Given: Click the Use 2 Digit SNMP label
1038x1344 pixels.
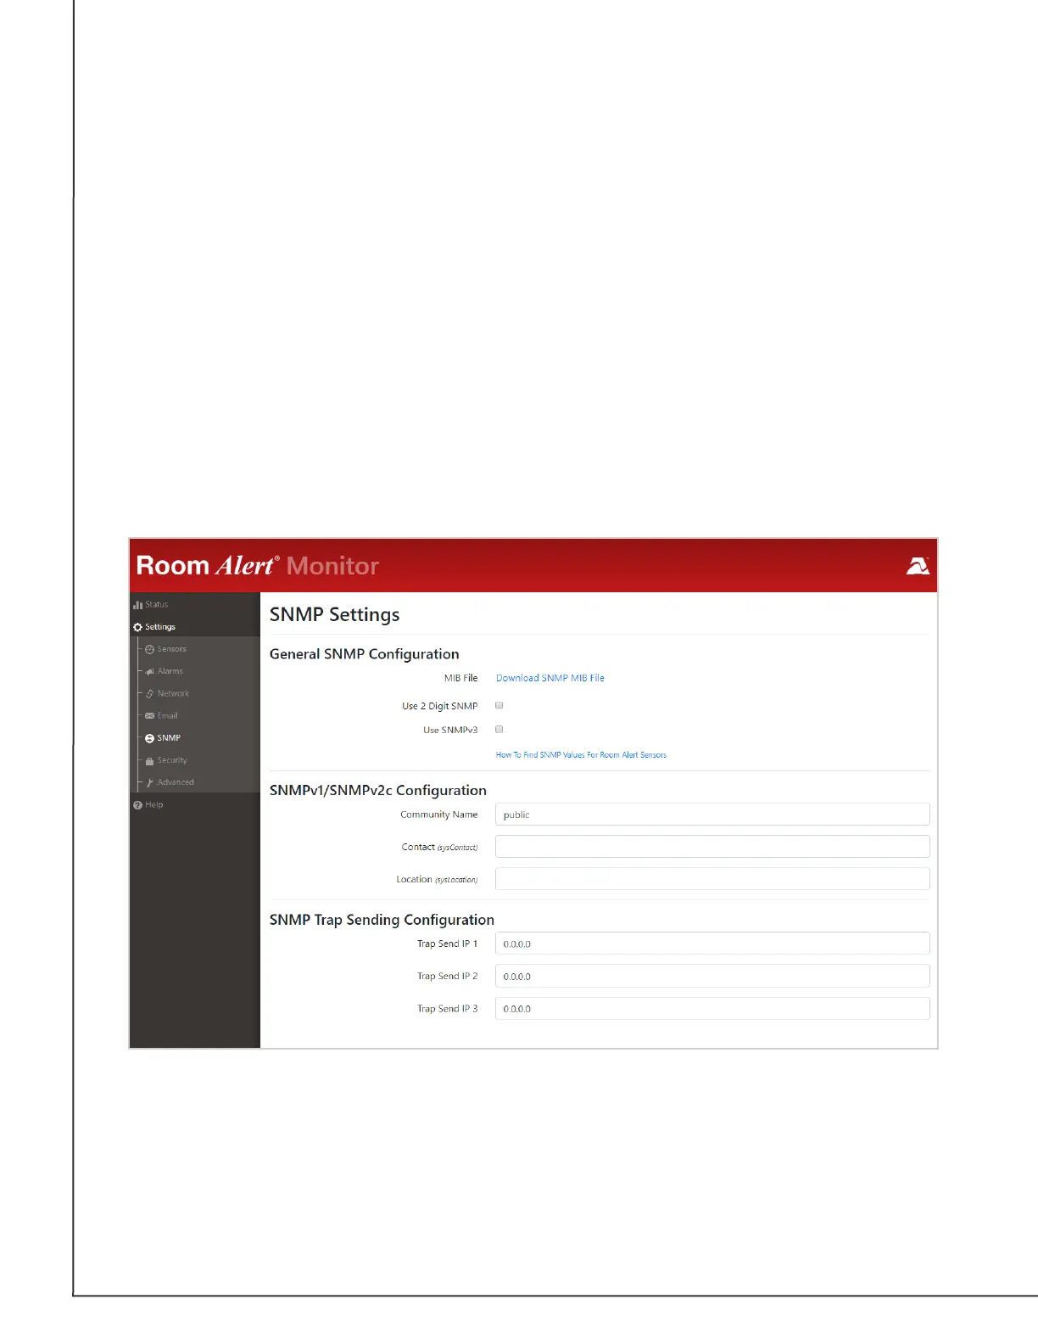Looking at the screenshot, I should click(439, 706).
